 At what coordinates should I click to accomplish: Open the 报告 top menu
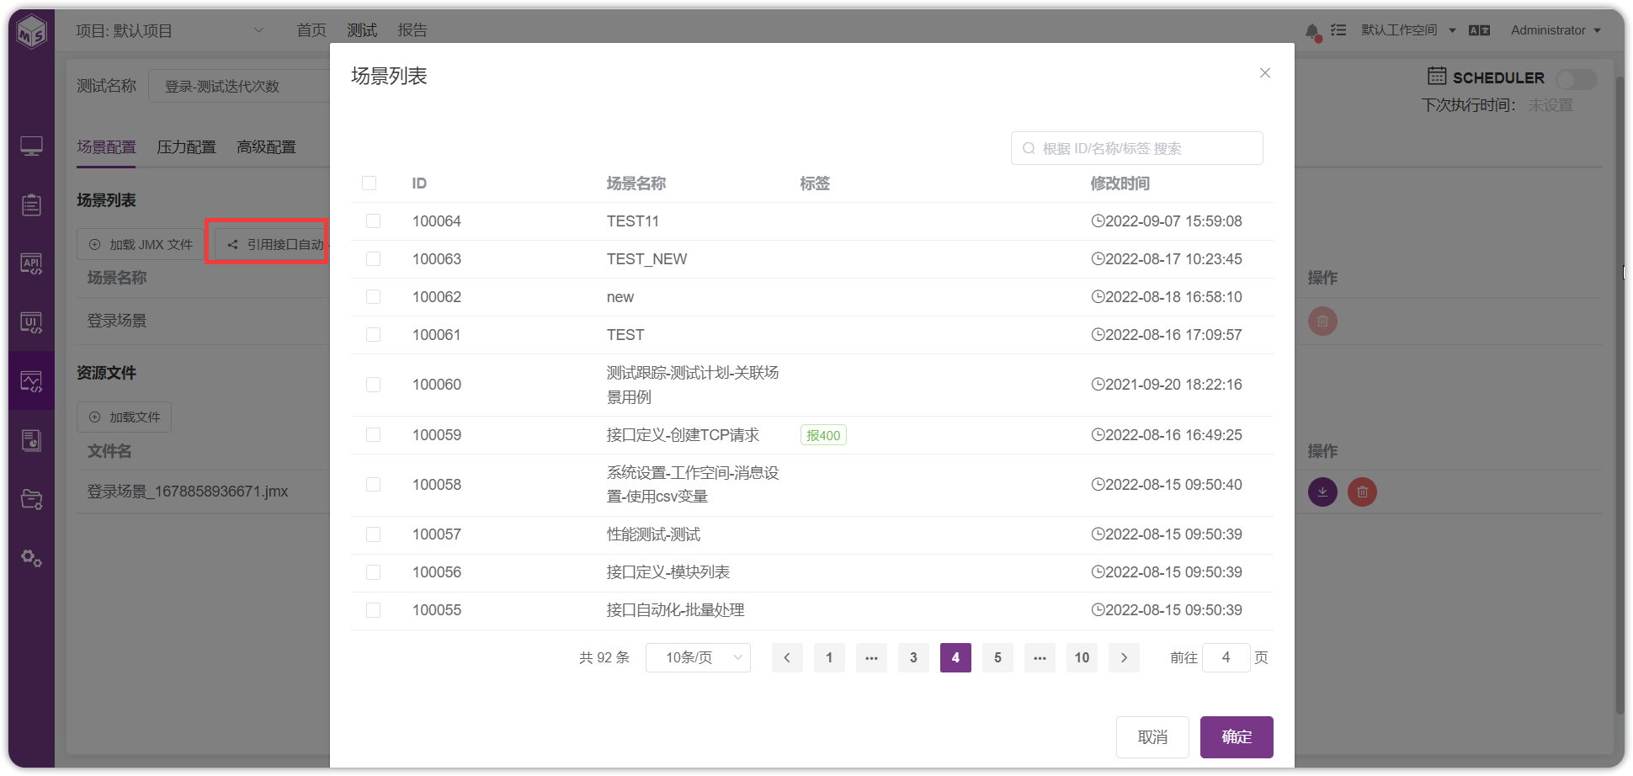[412, 30]
